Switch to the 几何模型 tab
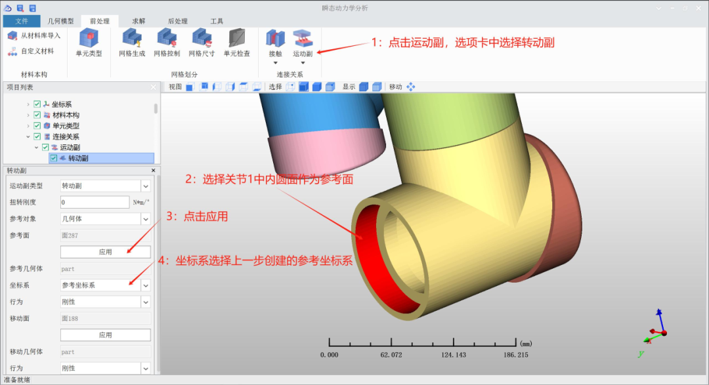Image resolution: width=709 pixels, height=385 pixels. click(60, 21)
